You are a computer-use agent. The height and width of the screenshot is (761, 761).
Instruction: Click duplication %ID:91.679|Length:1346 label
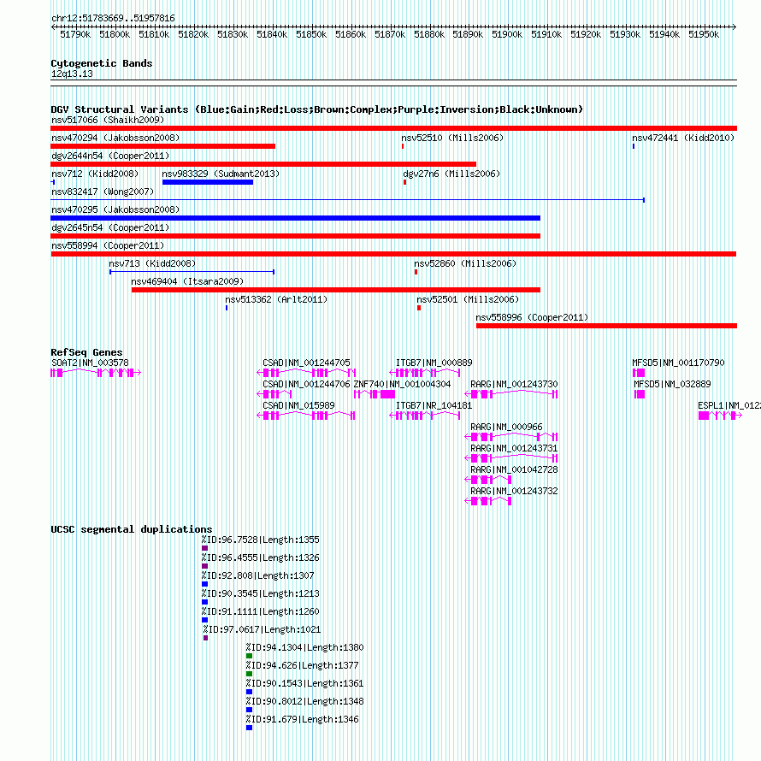[x=303, y=719]
